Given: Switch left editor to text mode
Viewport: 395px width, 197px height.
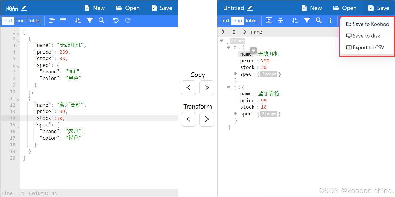Looking at the screenshot, I should (8, 21).
